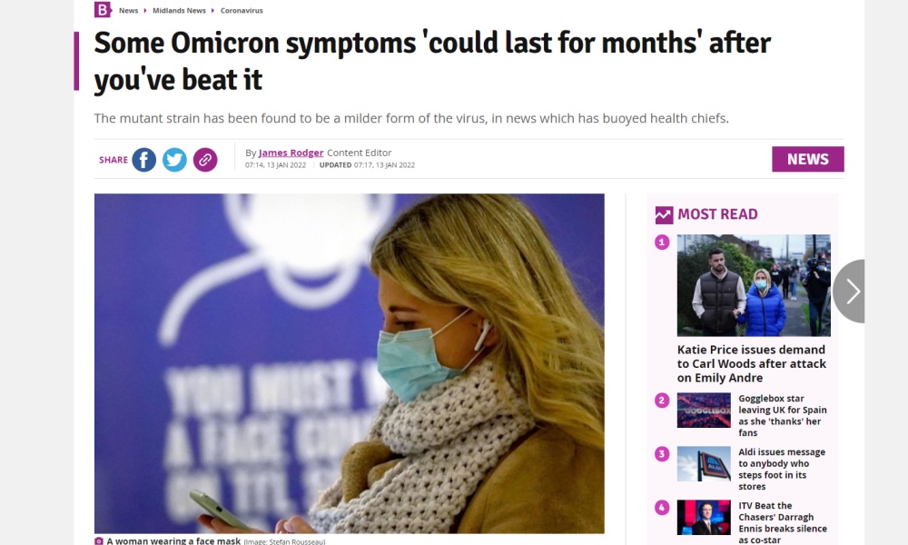Open Katie Price story thumbnail
This screenshot has width=908, height=545.
[x=754, y=285]
